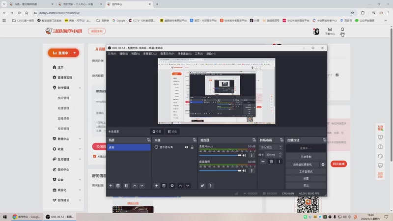Click the red 网页直播 button

coord(338,164)
